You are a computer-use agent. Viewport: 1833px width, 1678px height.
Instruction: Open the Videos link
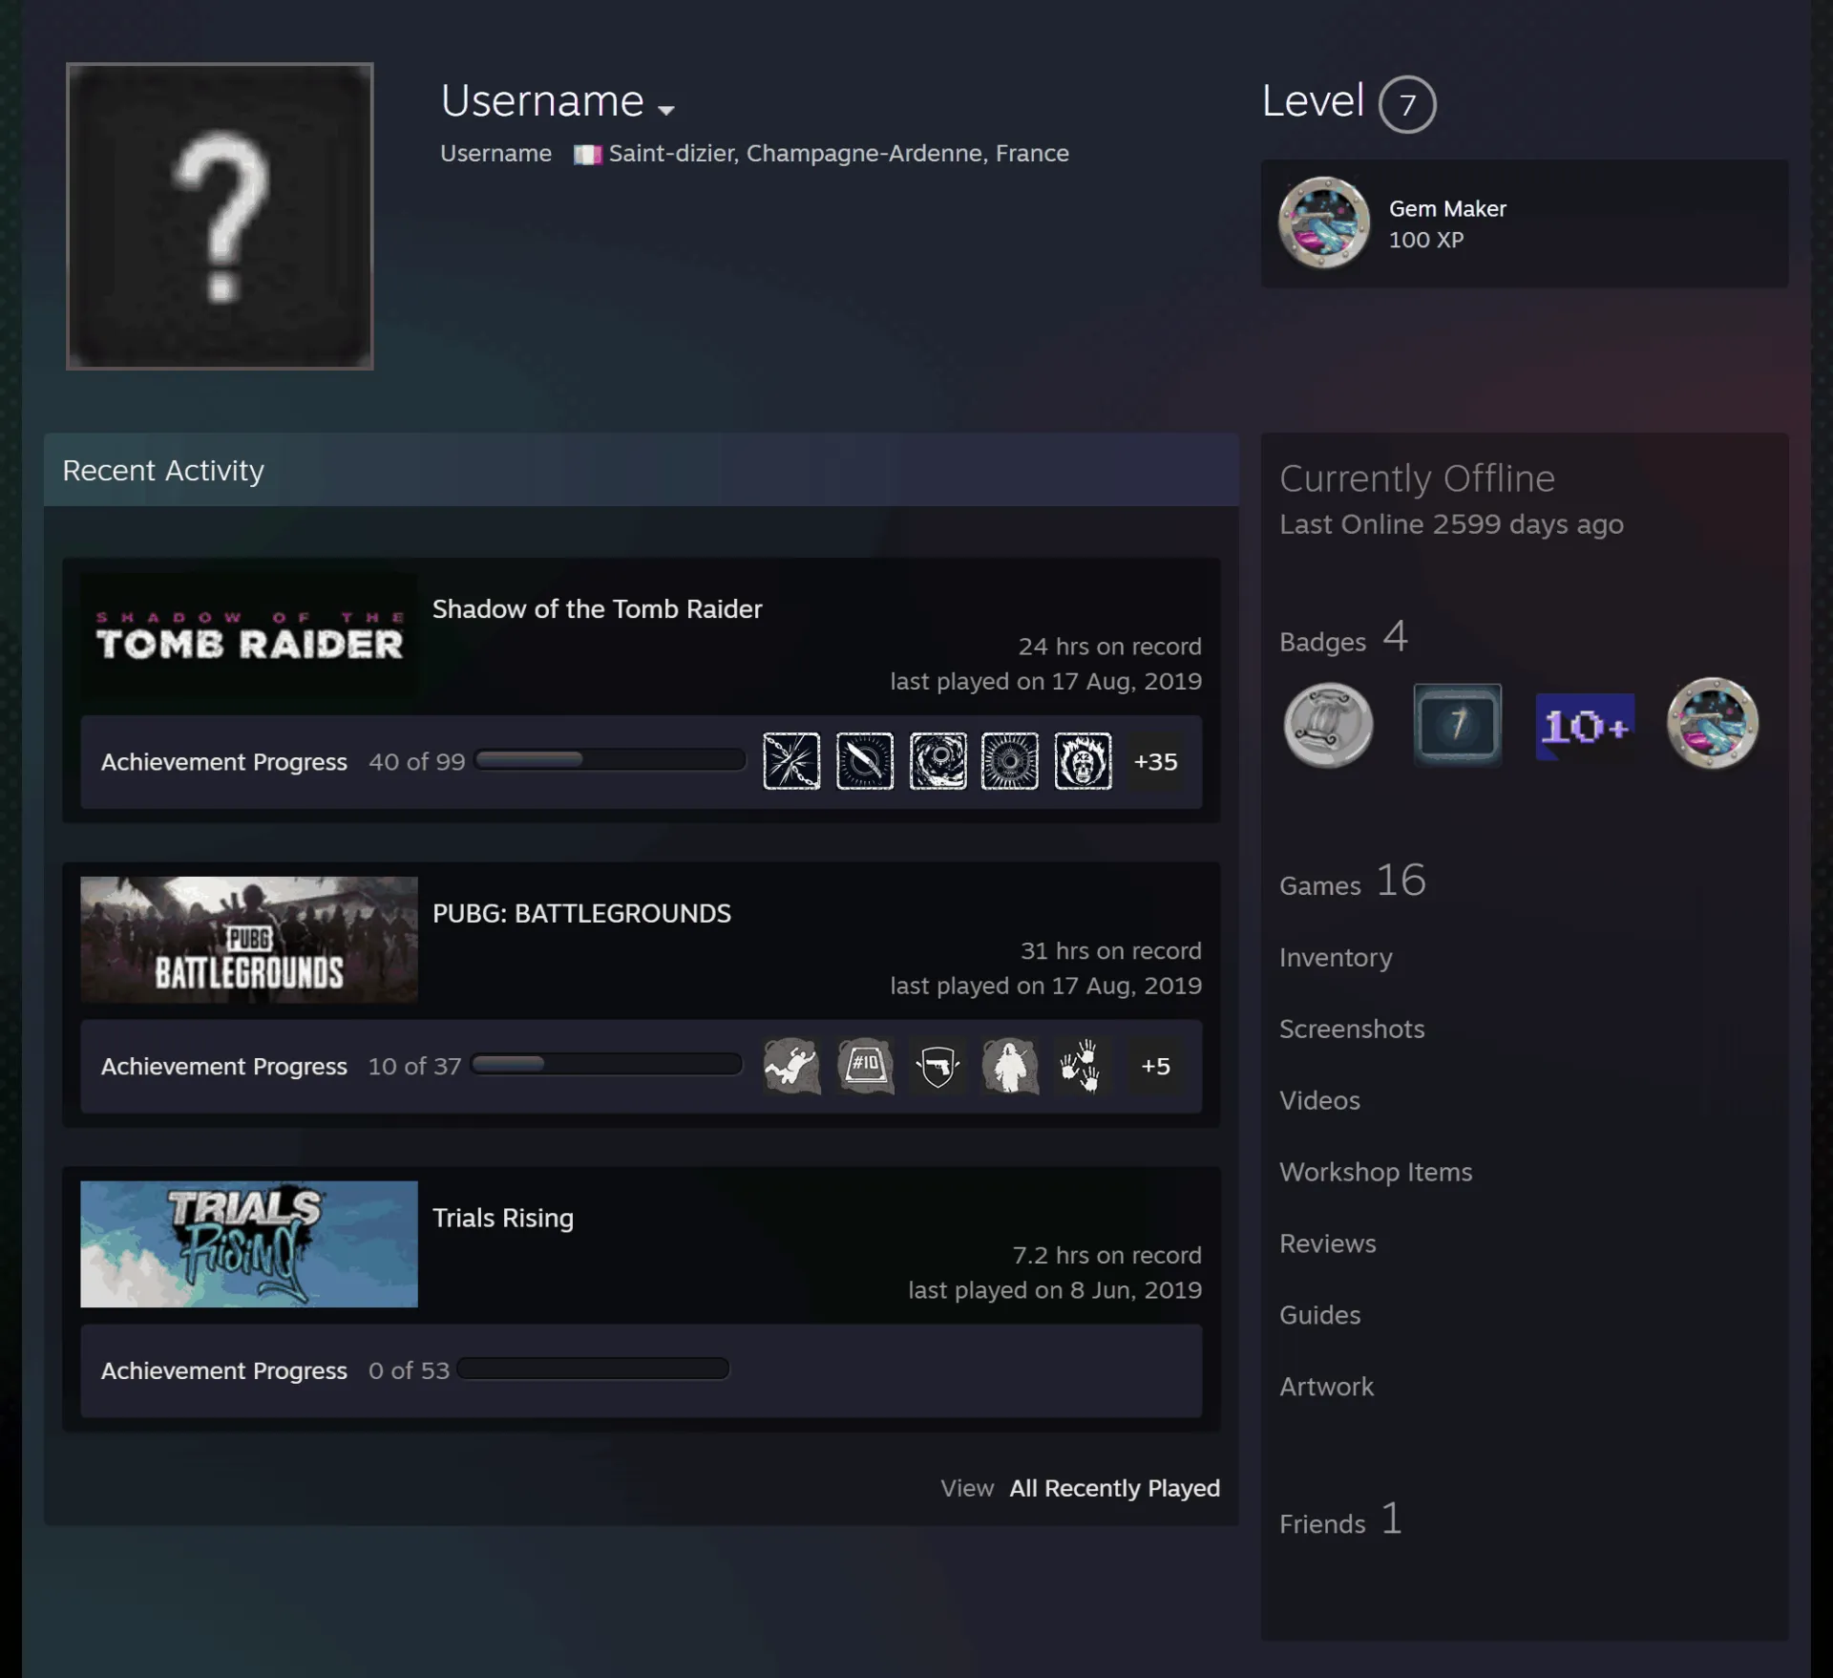[x=1319, y=1101]
